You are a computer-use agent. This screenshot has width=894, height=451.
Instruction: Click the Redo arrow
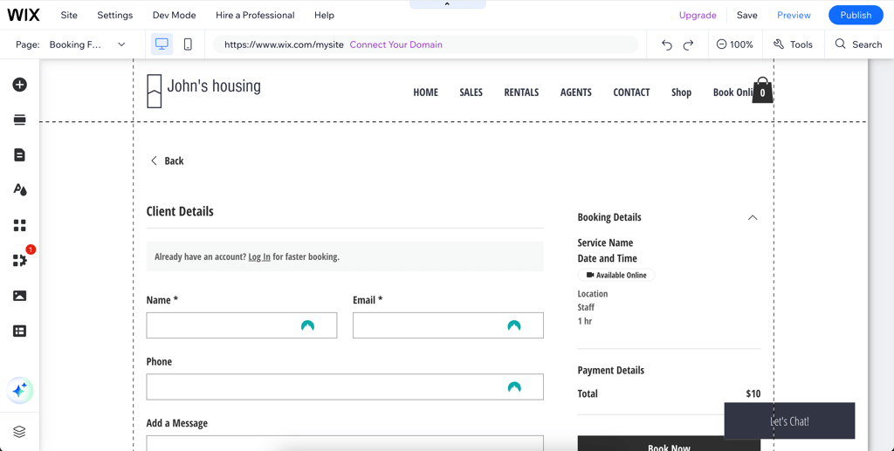click(x=688, y=44)
